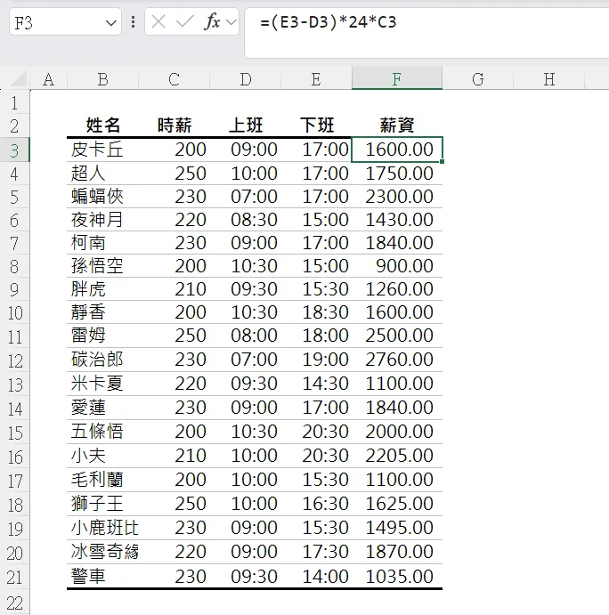This screenshot has height=615, width=609.
Task: Click the 19:00 end time cell
Action: click(316, 360)
